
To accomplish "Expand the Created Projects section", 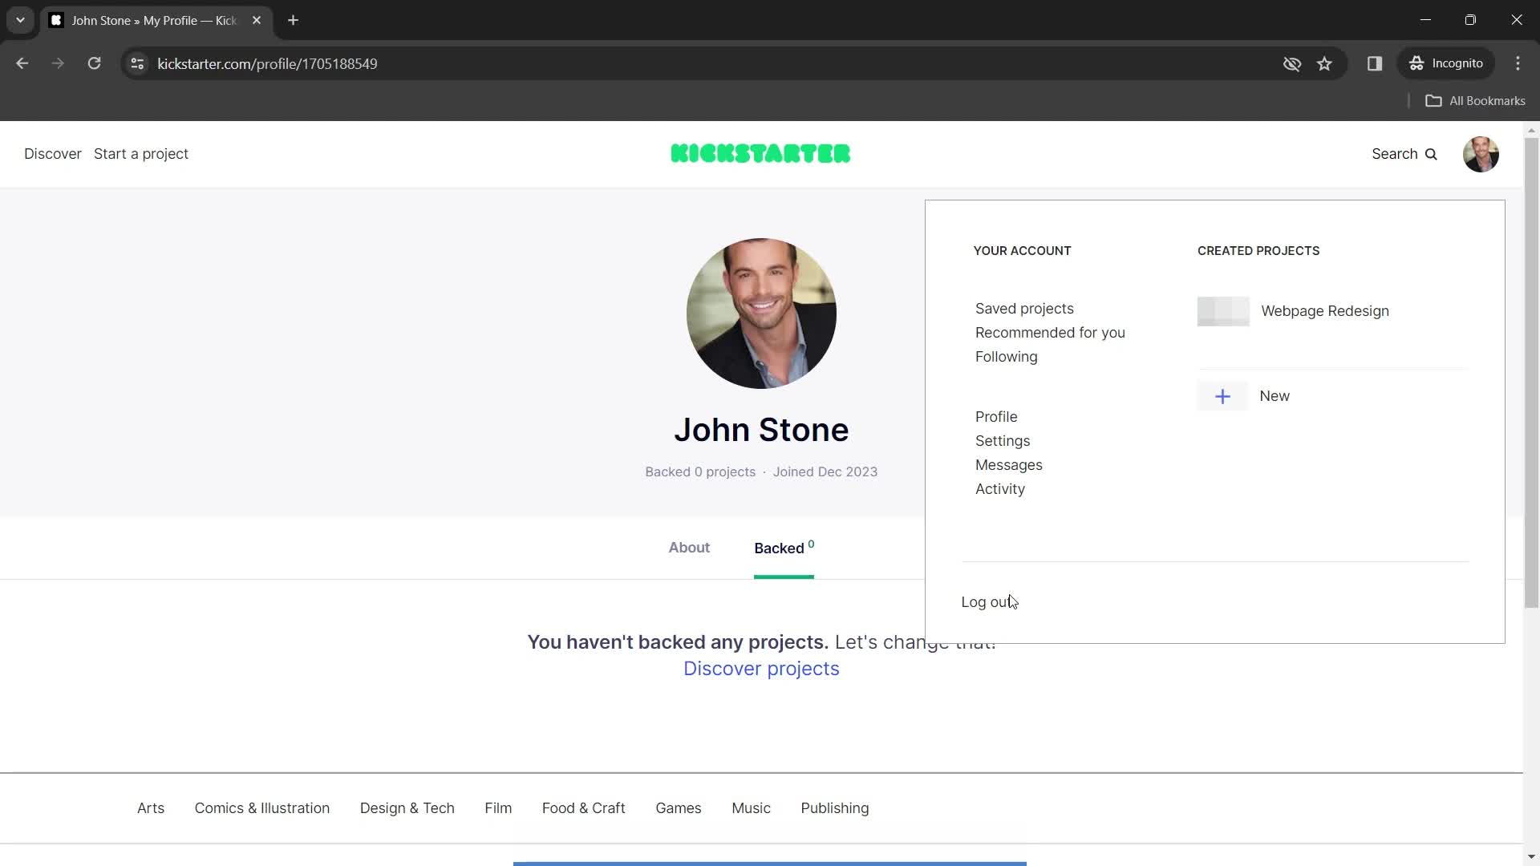I will (x=1258, y=251).
